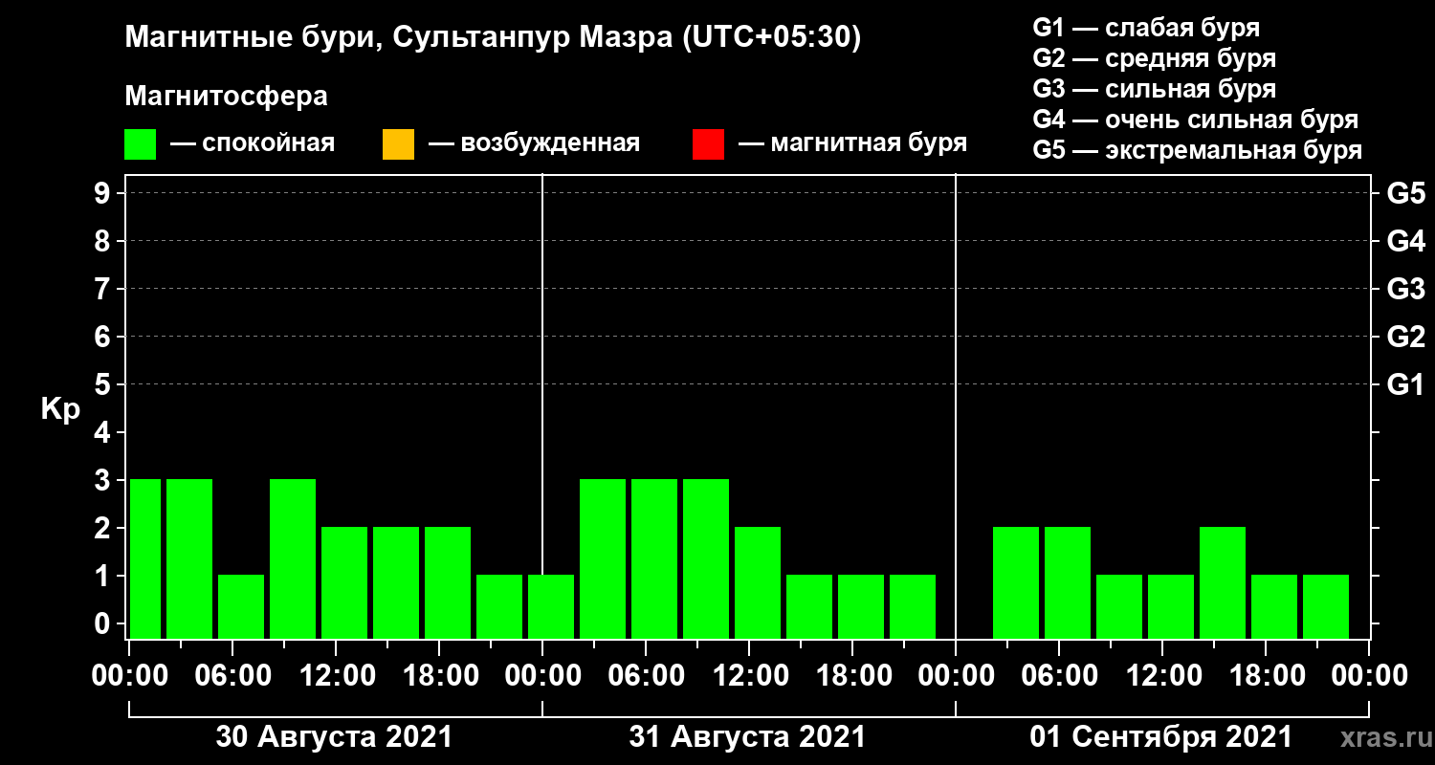Click the y-axis value '9'
The width and height of the screenshot is (1435, 765).
(104, 194)
